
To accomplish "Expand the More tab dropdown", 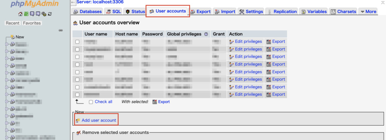I will click(368, 12).
